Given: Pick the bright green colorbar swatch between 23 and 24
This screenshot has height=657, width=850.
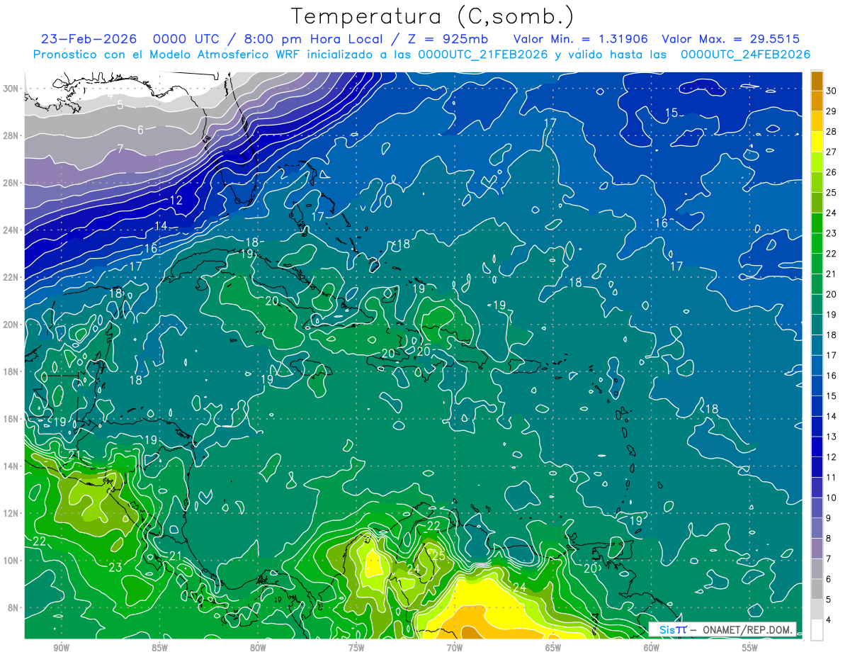Looking at the screenshot, I should pos(817,223).
